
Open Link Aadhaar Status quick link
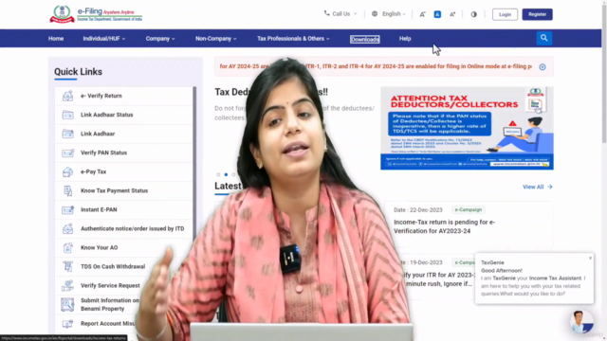click(x=107, y=115)
